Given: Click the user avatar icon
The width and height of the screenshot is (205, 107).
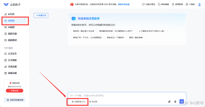Looking at the screenshot, I should pos(199,4).
